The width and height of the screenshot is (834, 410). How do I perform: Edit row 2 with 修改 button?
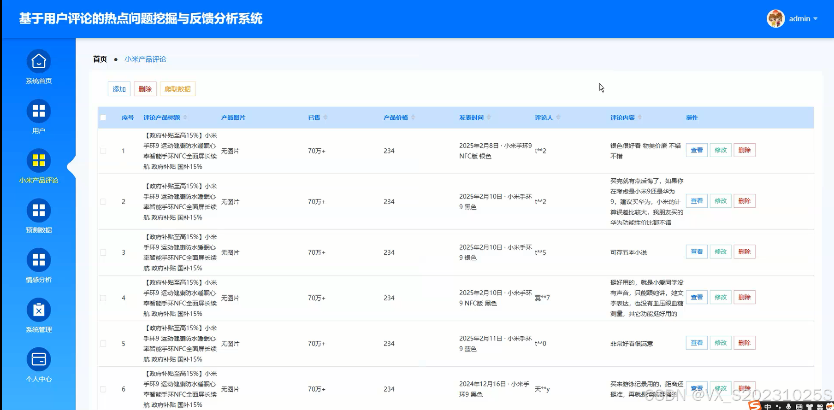pos(721,201)
